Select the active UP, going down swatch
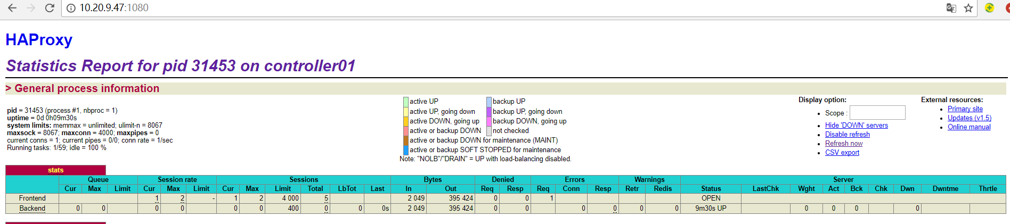Image resolution: width=1010 pixels, height=224 pixels. [x=406, y=111]
